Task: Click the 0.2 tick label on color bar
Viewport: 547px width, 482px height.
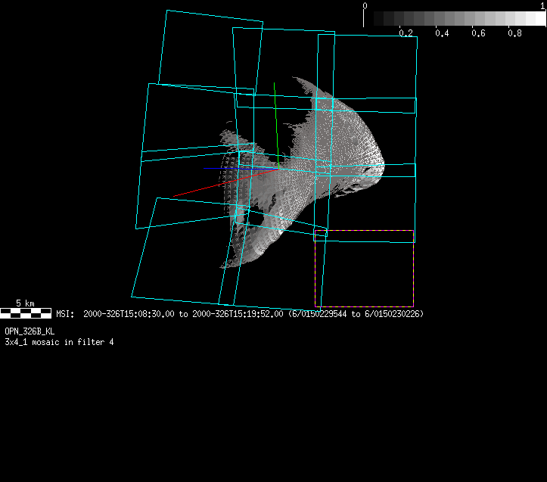Action: (x=406, y=33)
